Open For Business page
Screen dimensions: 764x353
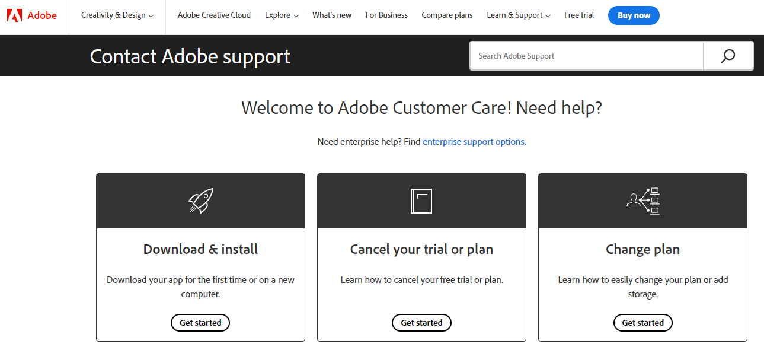386,15
